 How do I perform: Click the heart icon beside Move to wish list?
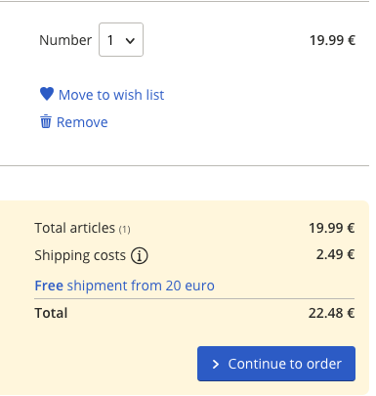pyautogui.click(x=47, y=94)
